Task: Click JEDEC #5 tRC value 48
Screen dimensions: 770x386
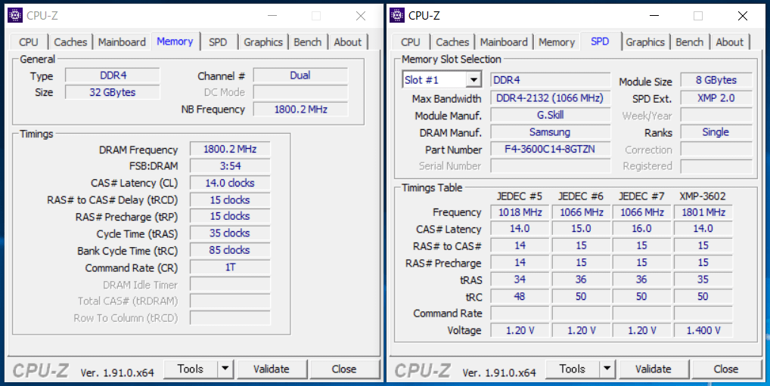Action: pos(520,297)
